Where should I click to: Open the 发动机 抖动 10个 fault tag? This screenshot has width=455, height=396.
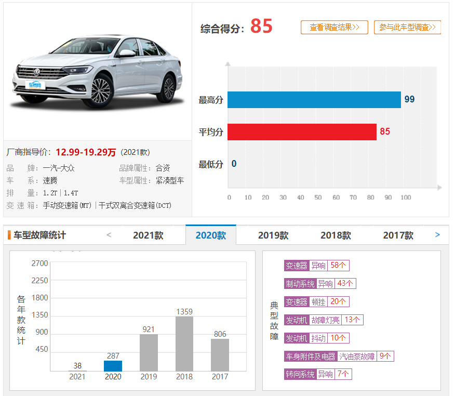pyautogui.click(x=317, y=338)
